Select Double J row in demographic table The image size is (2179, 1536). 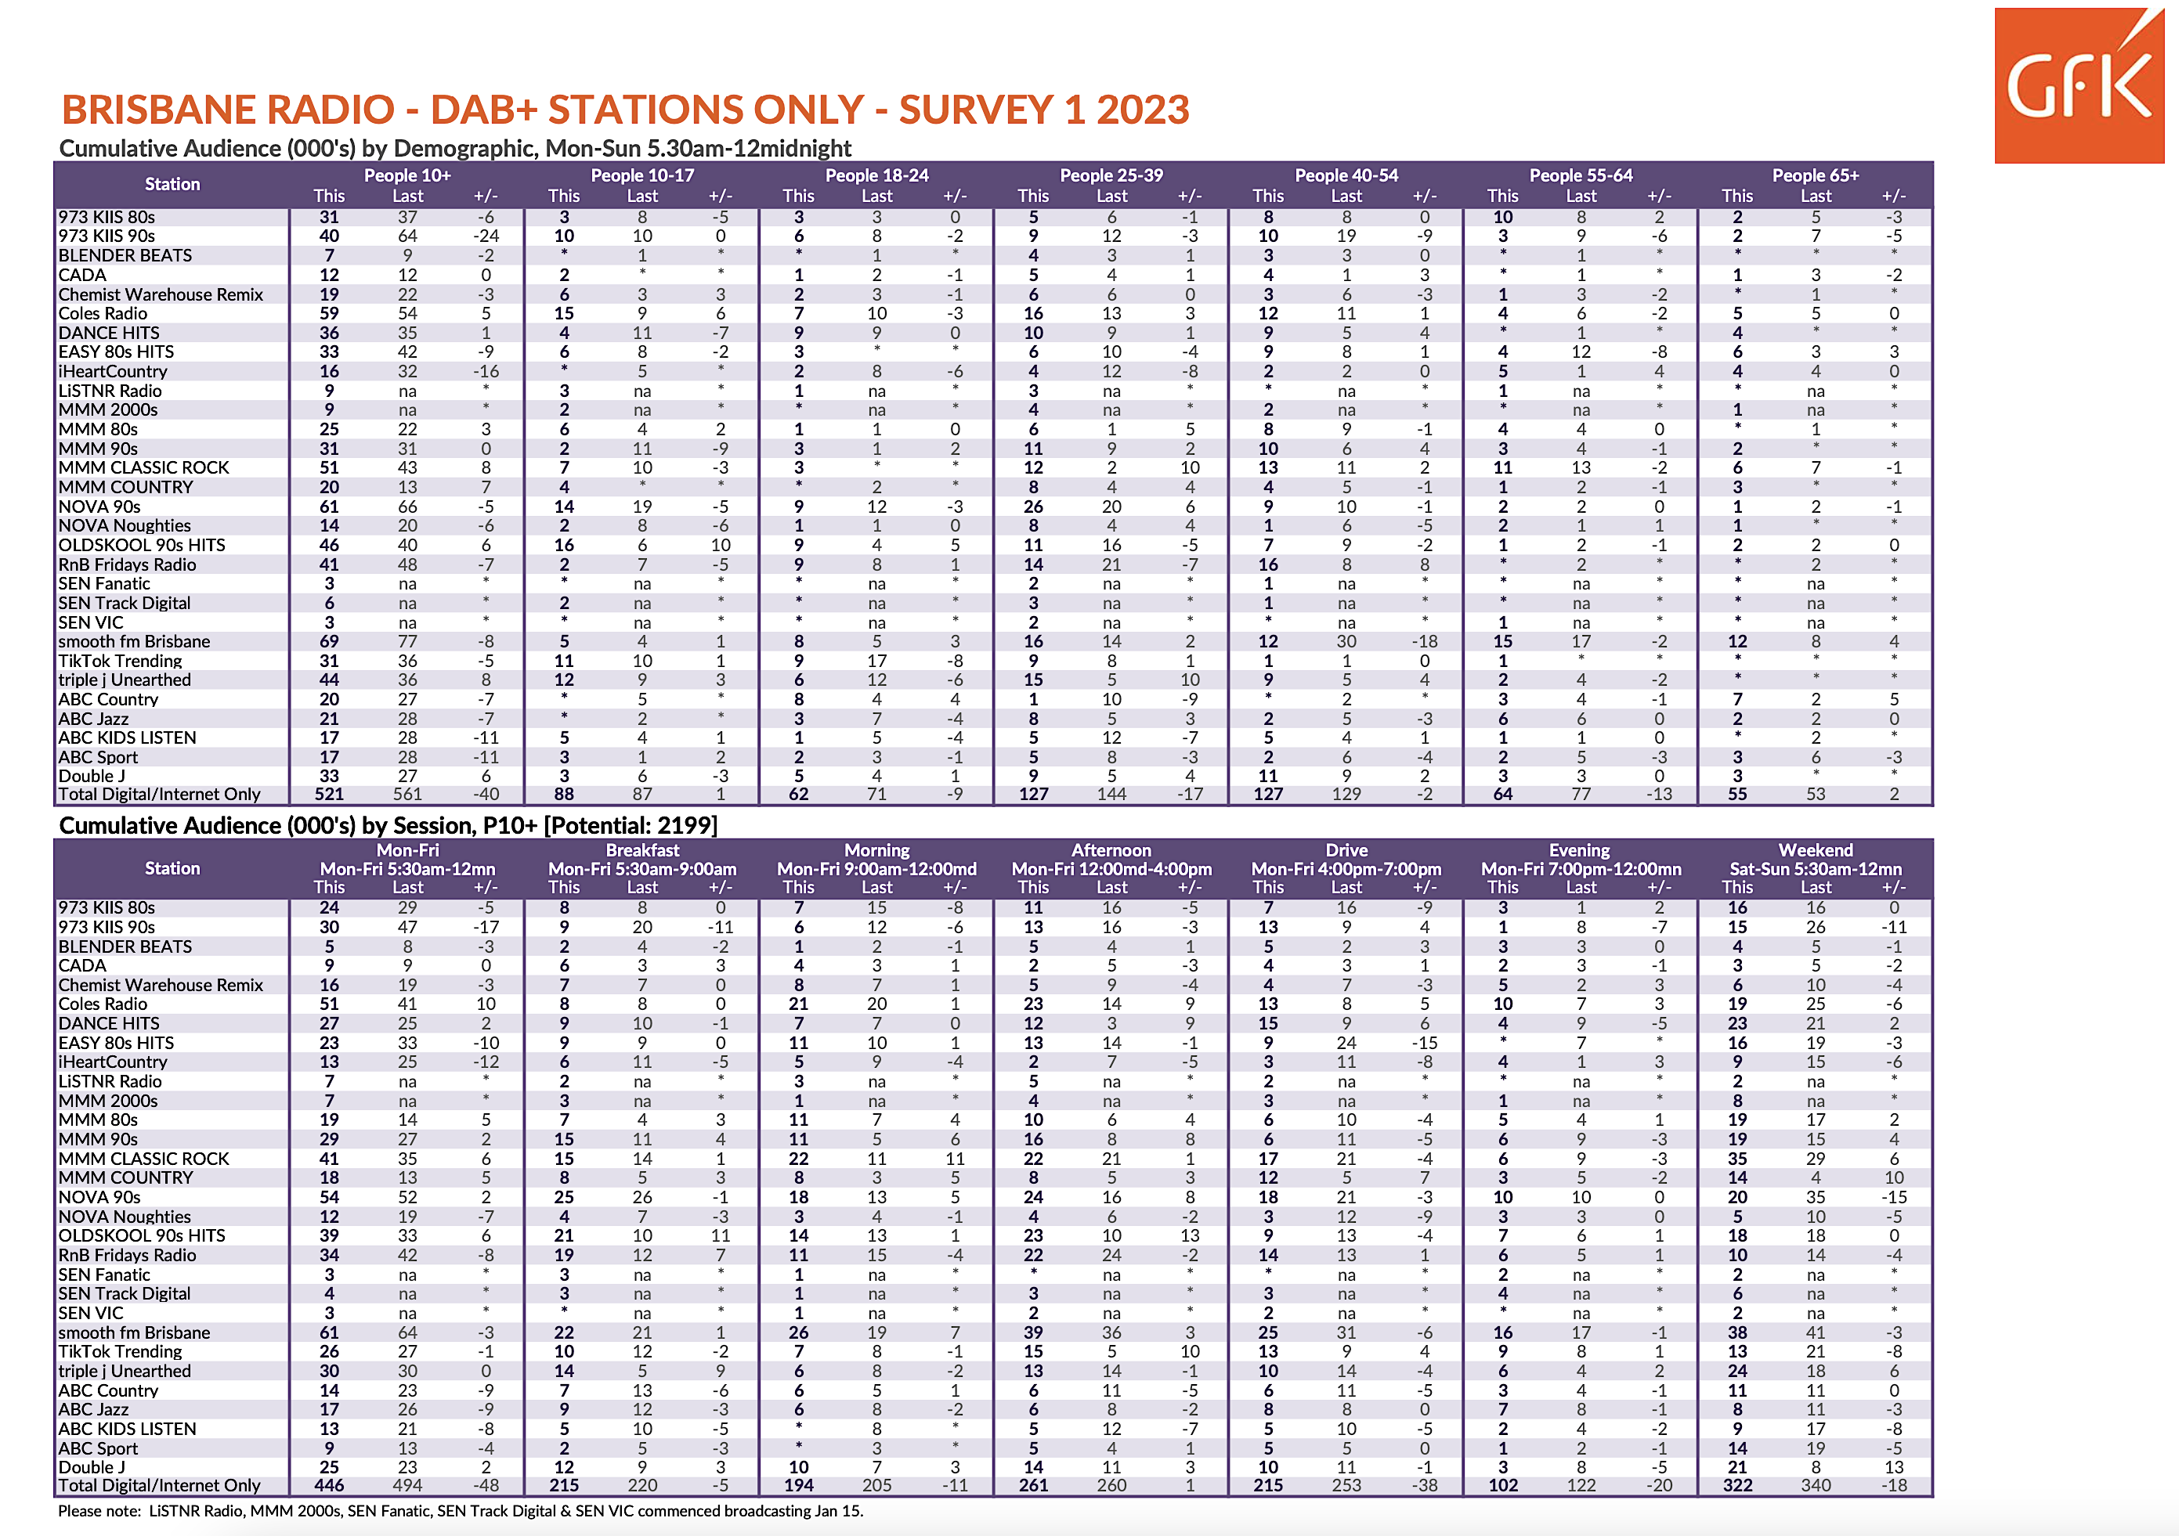coord(992,776)
